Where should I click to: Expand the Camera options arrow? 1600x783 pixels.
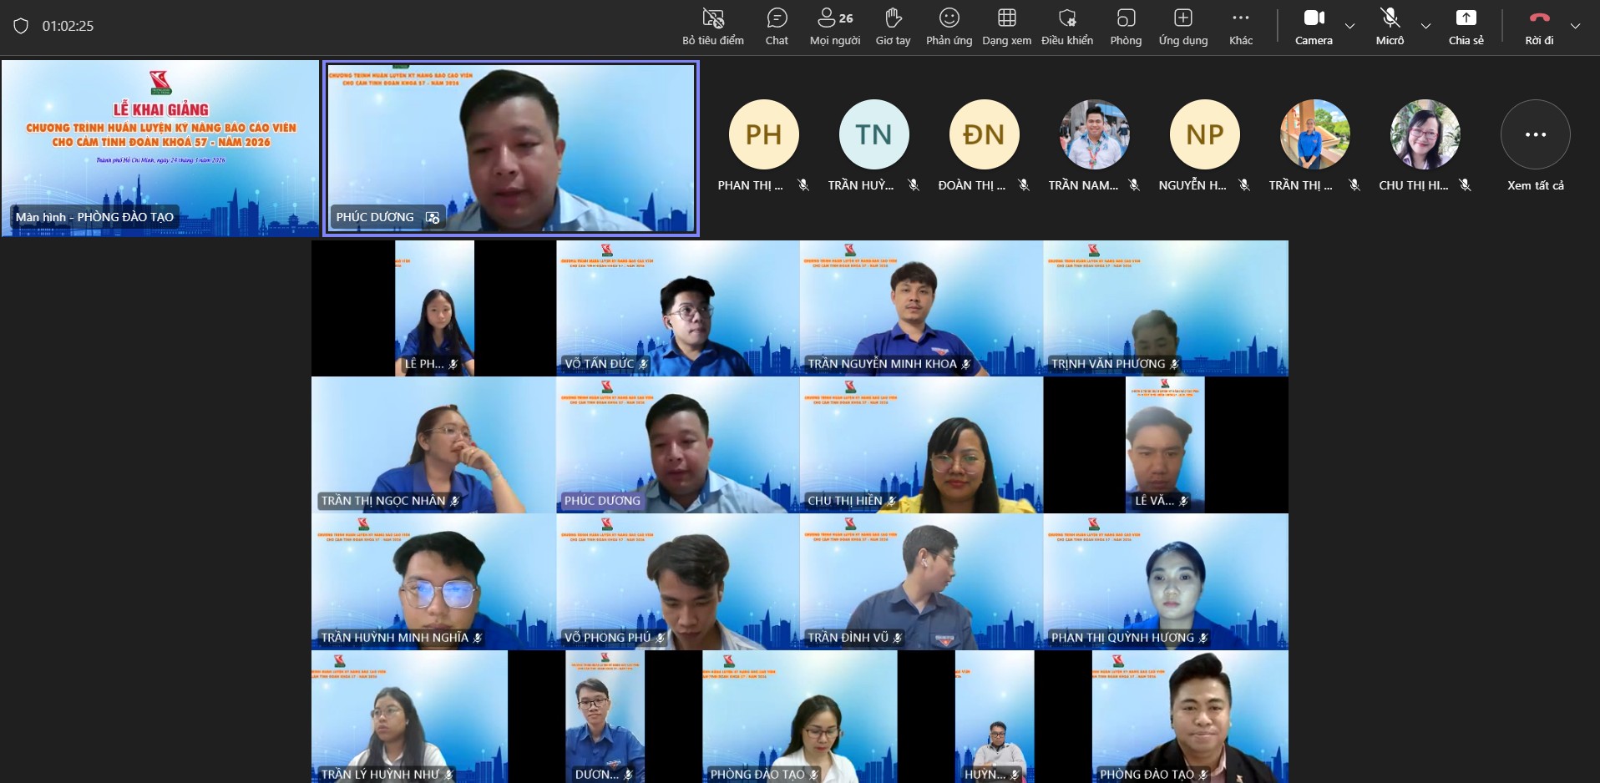click(x=1349, y=26)
